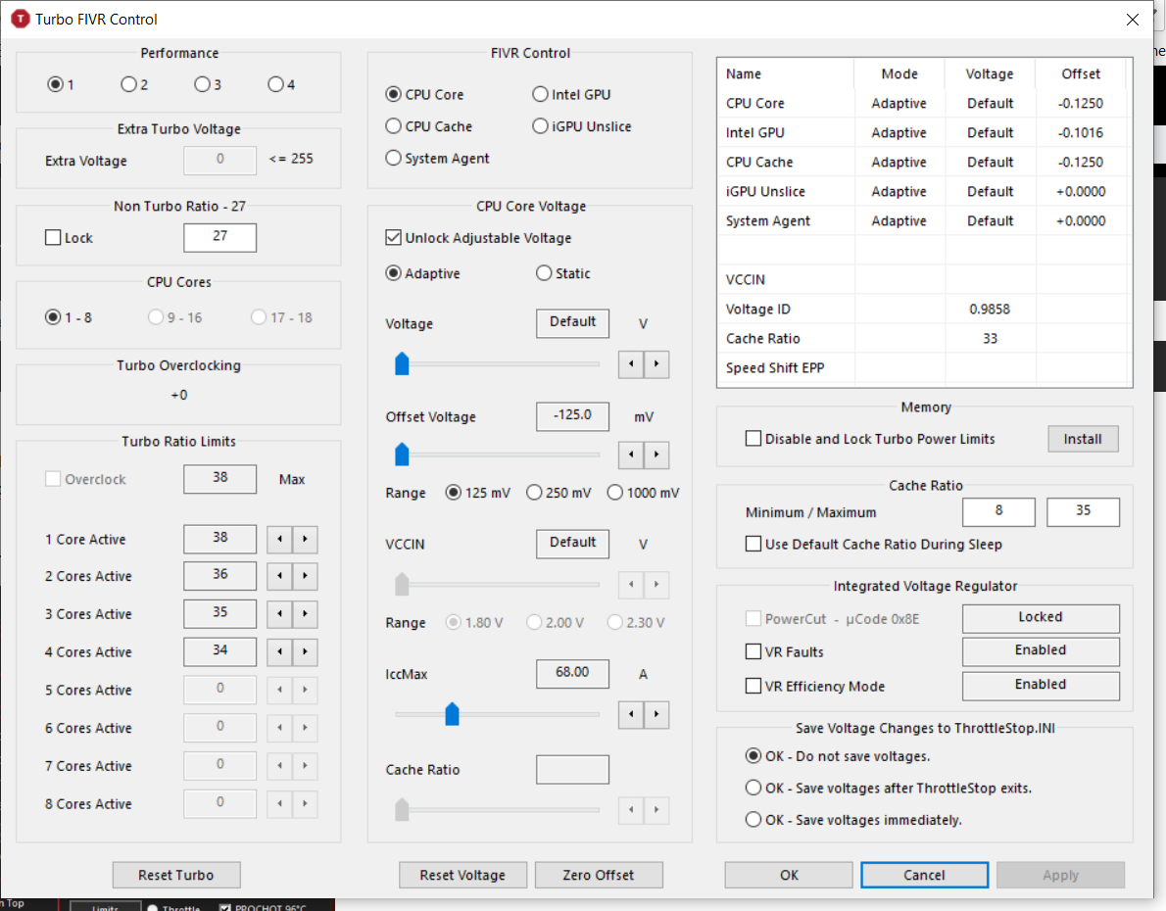Screen dimensions: 1166x911
Task: Click Cache Ratio maximum field 35
Action: click(x=1083, y=511)
